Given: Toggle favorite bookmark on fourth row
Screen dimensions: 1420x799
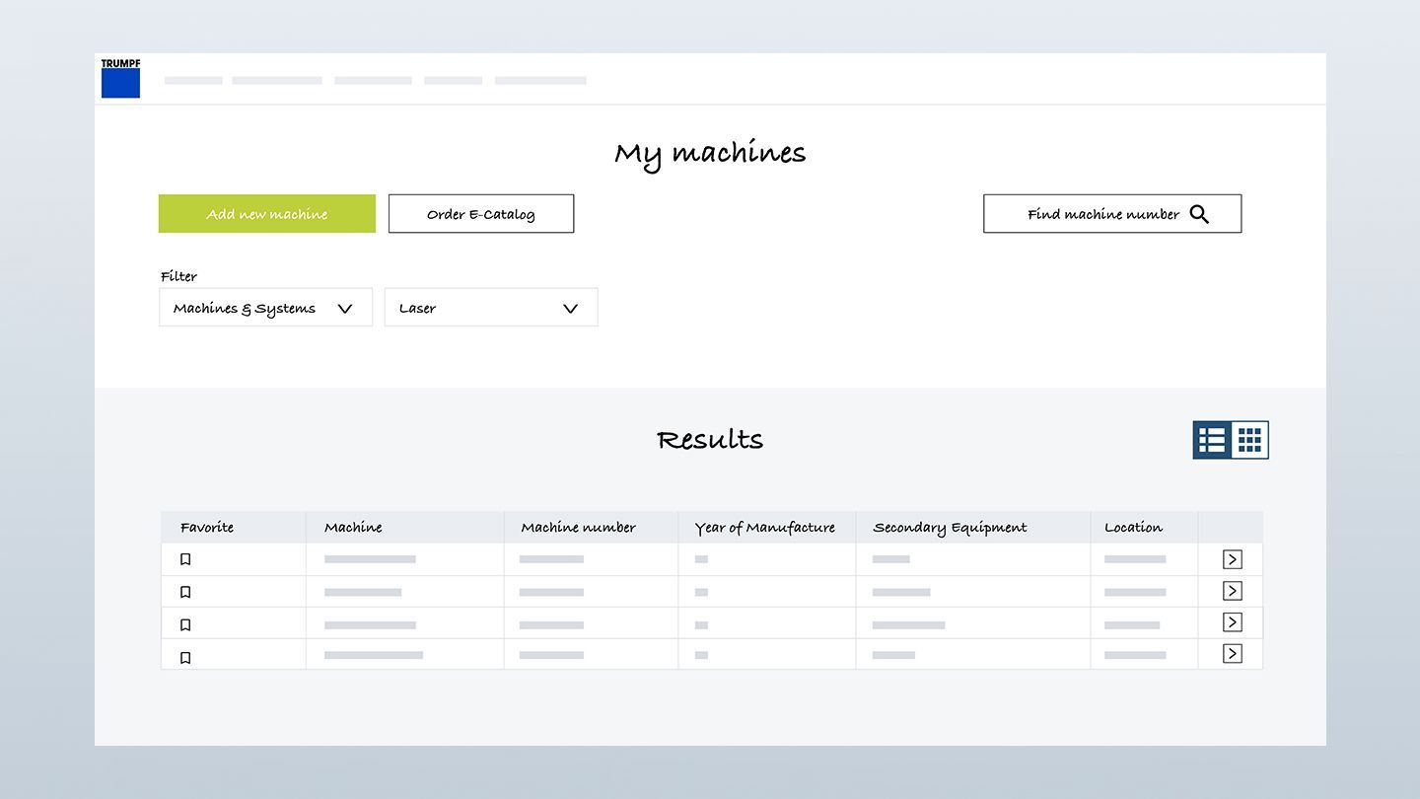Looking at the screenshot, I should tap(185, 658).
